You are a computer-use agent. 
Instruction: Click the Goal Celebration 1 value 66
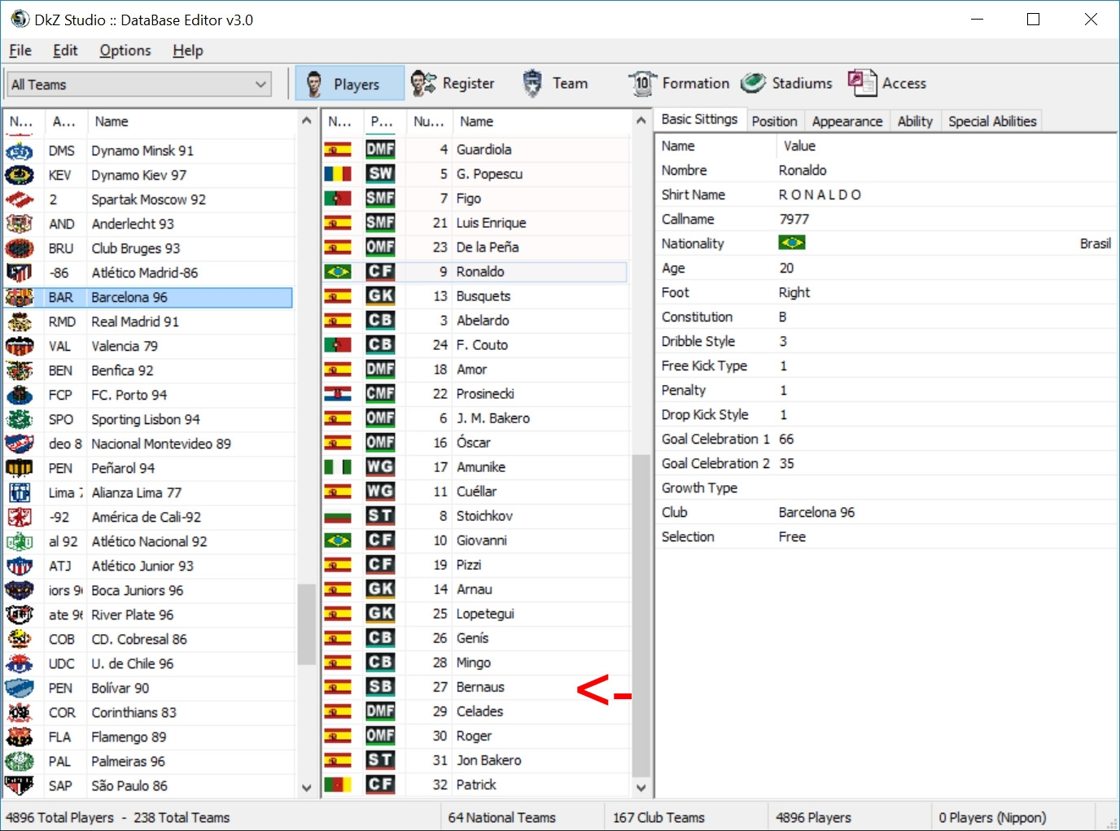[786, 439]
